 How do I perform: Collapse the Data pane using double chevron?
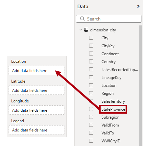click(138, 6)
